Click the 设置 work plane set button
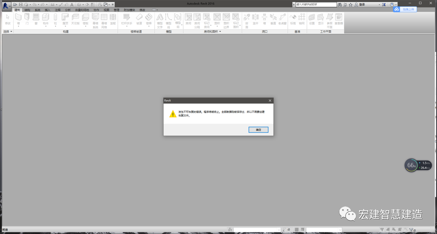The width and height of the screenshot is (437, 234). (x=312, y=19)
